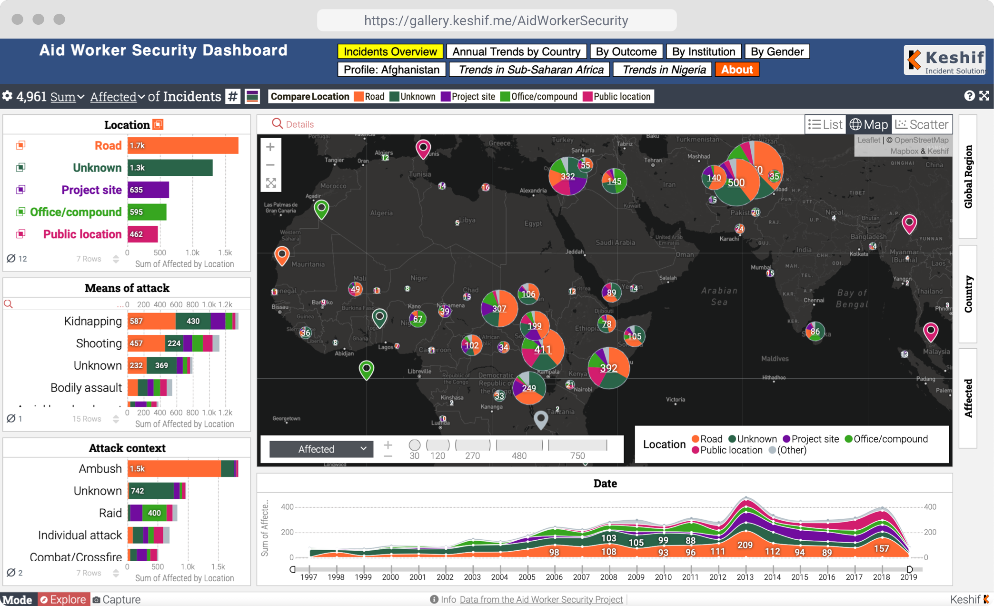Viewport: 994px width, 606px height.
Task: Click the settings gear icon top-left
Action: 7,96
